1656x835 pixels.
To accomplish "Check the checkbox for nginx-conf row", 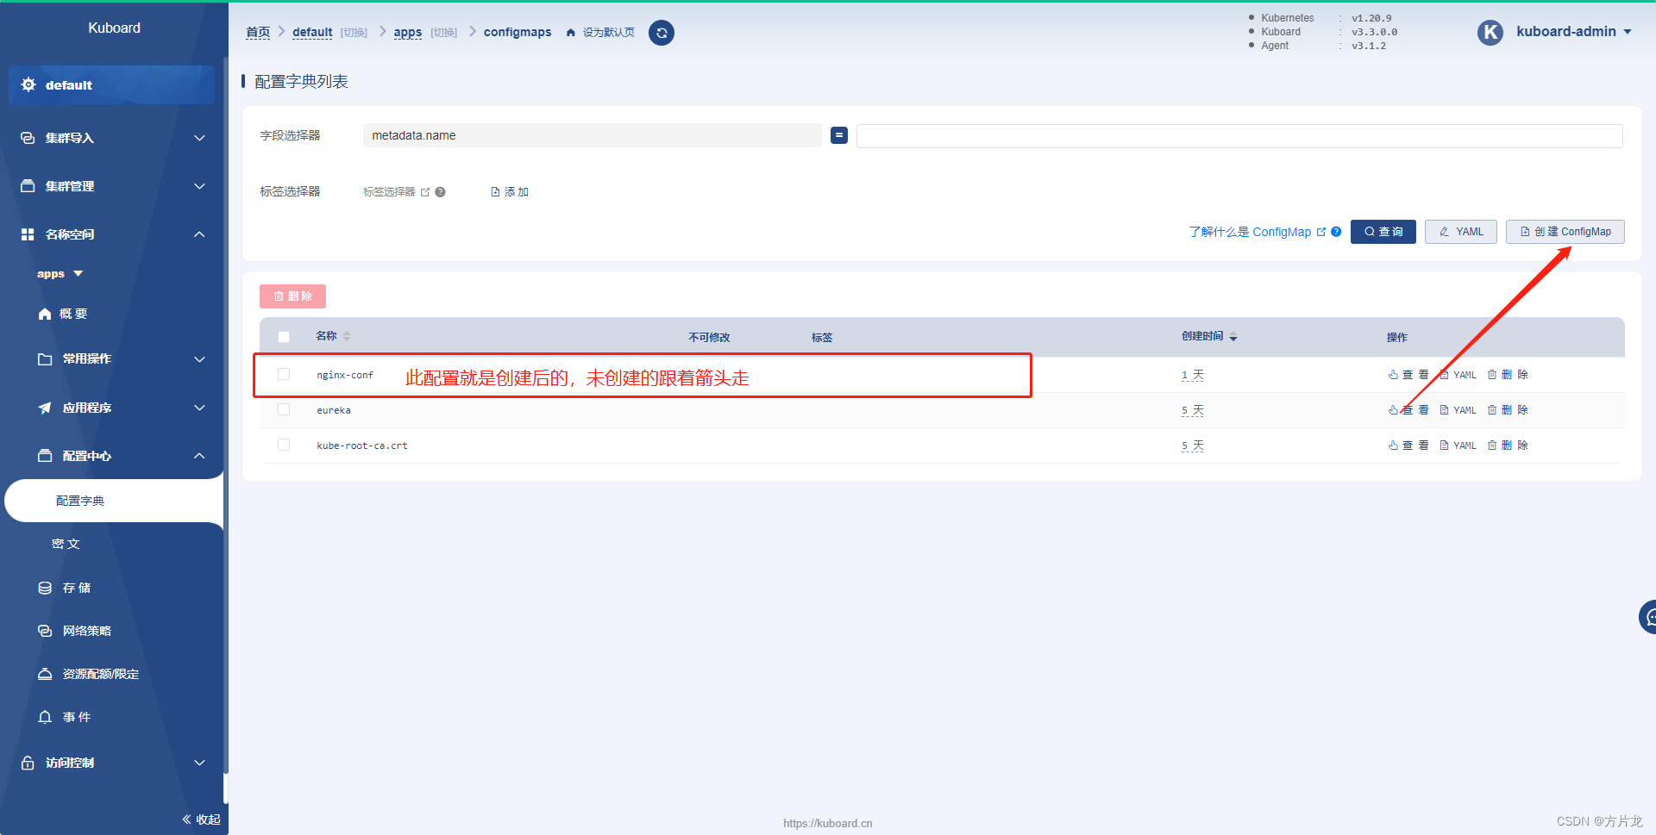I will tap(284, 374).
